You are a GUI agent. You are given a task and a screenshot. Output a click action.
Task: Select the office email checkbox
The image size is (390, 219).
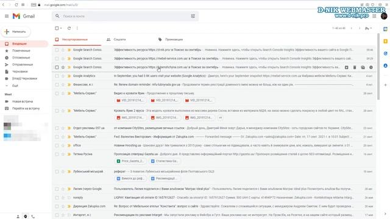click(57, 145)
